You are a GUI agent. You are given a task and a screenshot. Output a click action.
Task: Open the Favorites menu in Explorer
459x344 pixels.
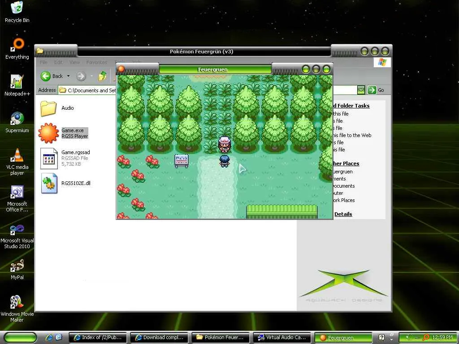click(x=97, y=62)
